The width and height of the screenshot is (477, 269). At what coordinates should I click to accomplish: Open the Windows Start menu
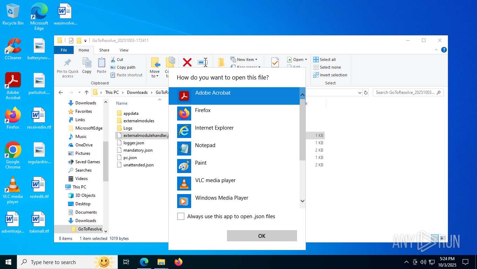tap(8, 262)
